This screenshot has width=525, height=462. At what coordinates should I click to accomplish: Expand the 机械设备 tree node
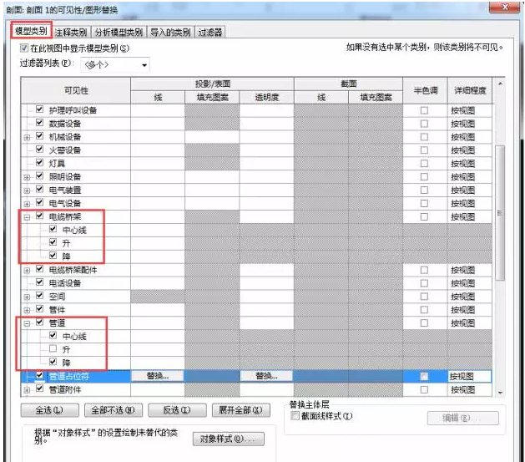[27, 136]
